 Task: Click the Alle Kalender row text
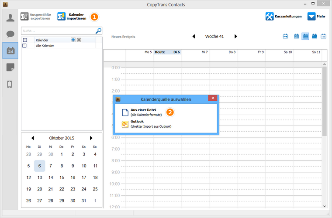[x=45, y=46]
